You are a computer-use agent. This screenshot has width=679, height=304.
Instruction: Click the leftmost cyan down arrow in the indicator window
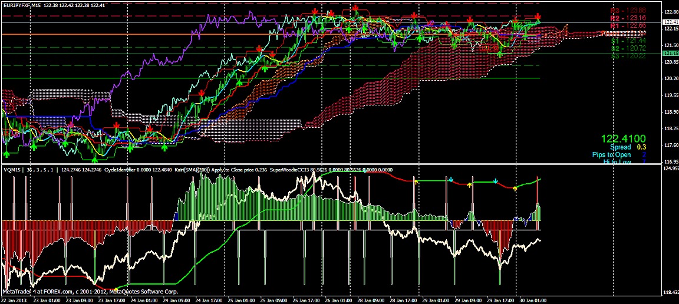pos(450,179)
